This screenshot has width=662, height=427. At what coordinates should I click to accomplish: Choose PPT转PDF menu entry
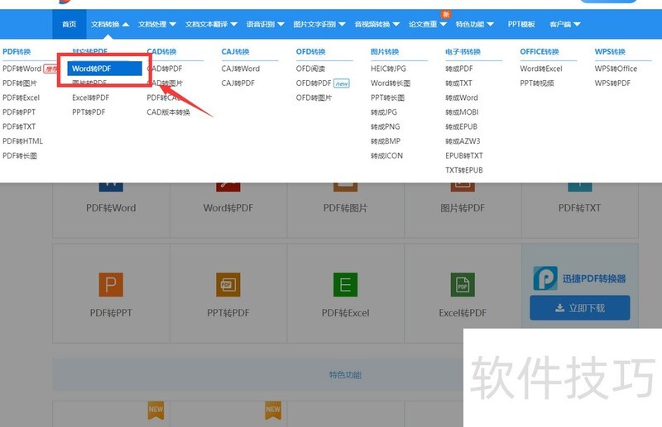[x=89, y=112]
